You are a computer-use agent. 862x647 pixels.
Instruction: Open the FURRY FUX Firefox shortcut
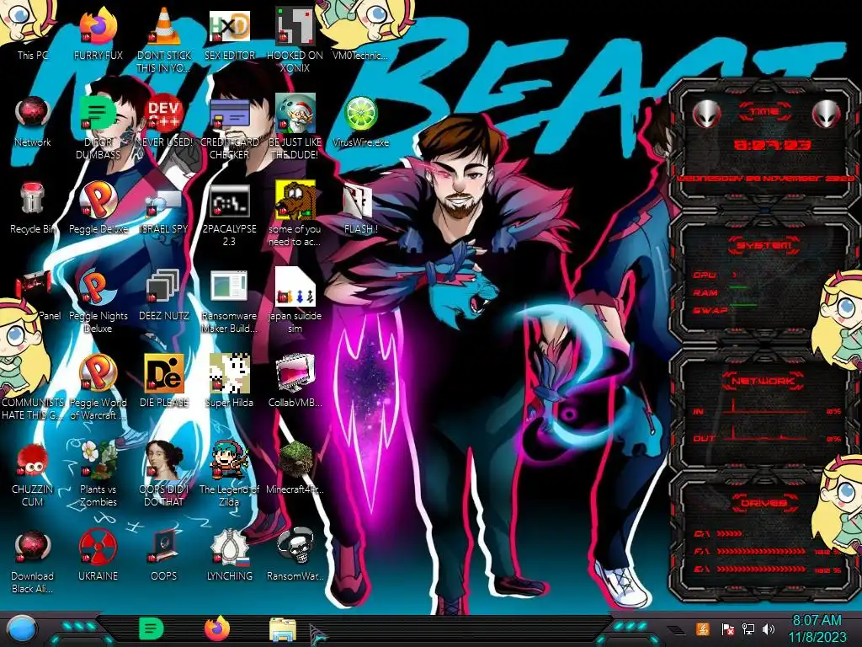tap(98, 30)
